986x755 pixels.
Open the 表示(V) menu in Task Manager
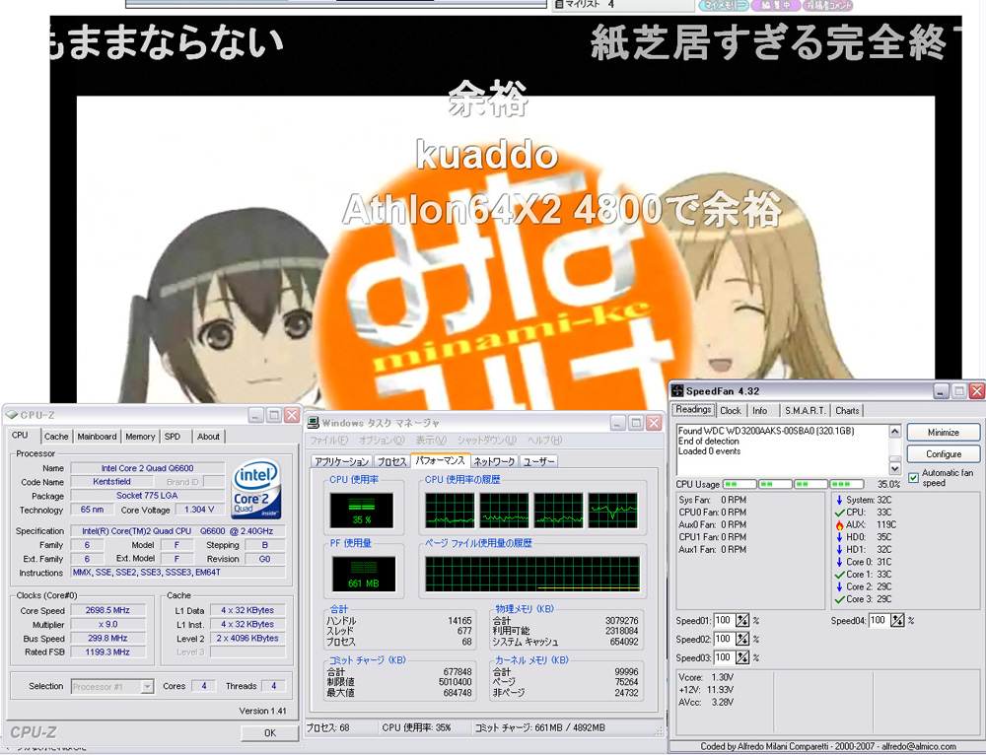431,440
